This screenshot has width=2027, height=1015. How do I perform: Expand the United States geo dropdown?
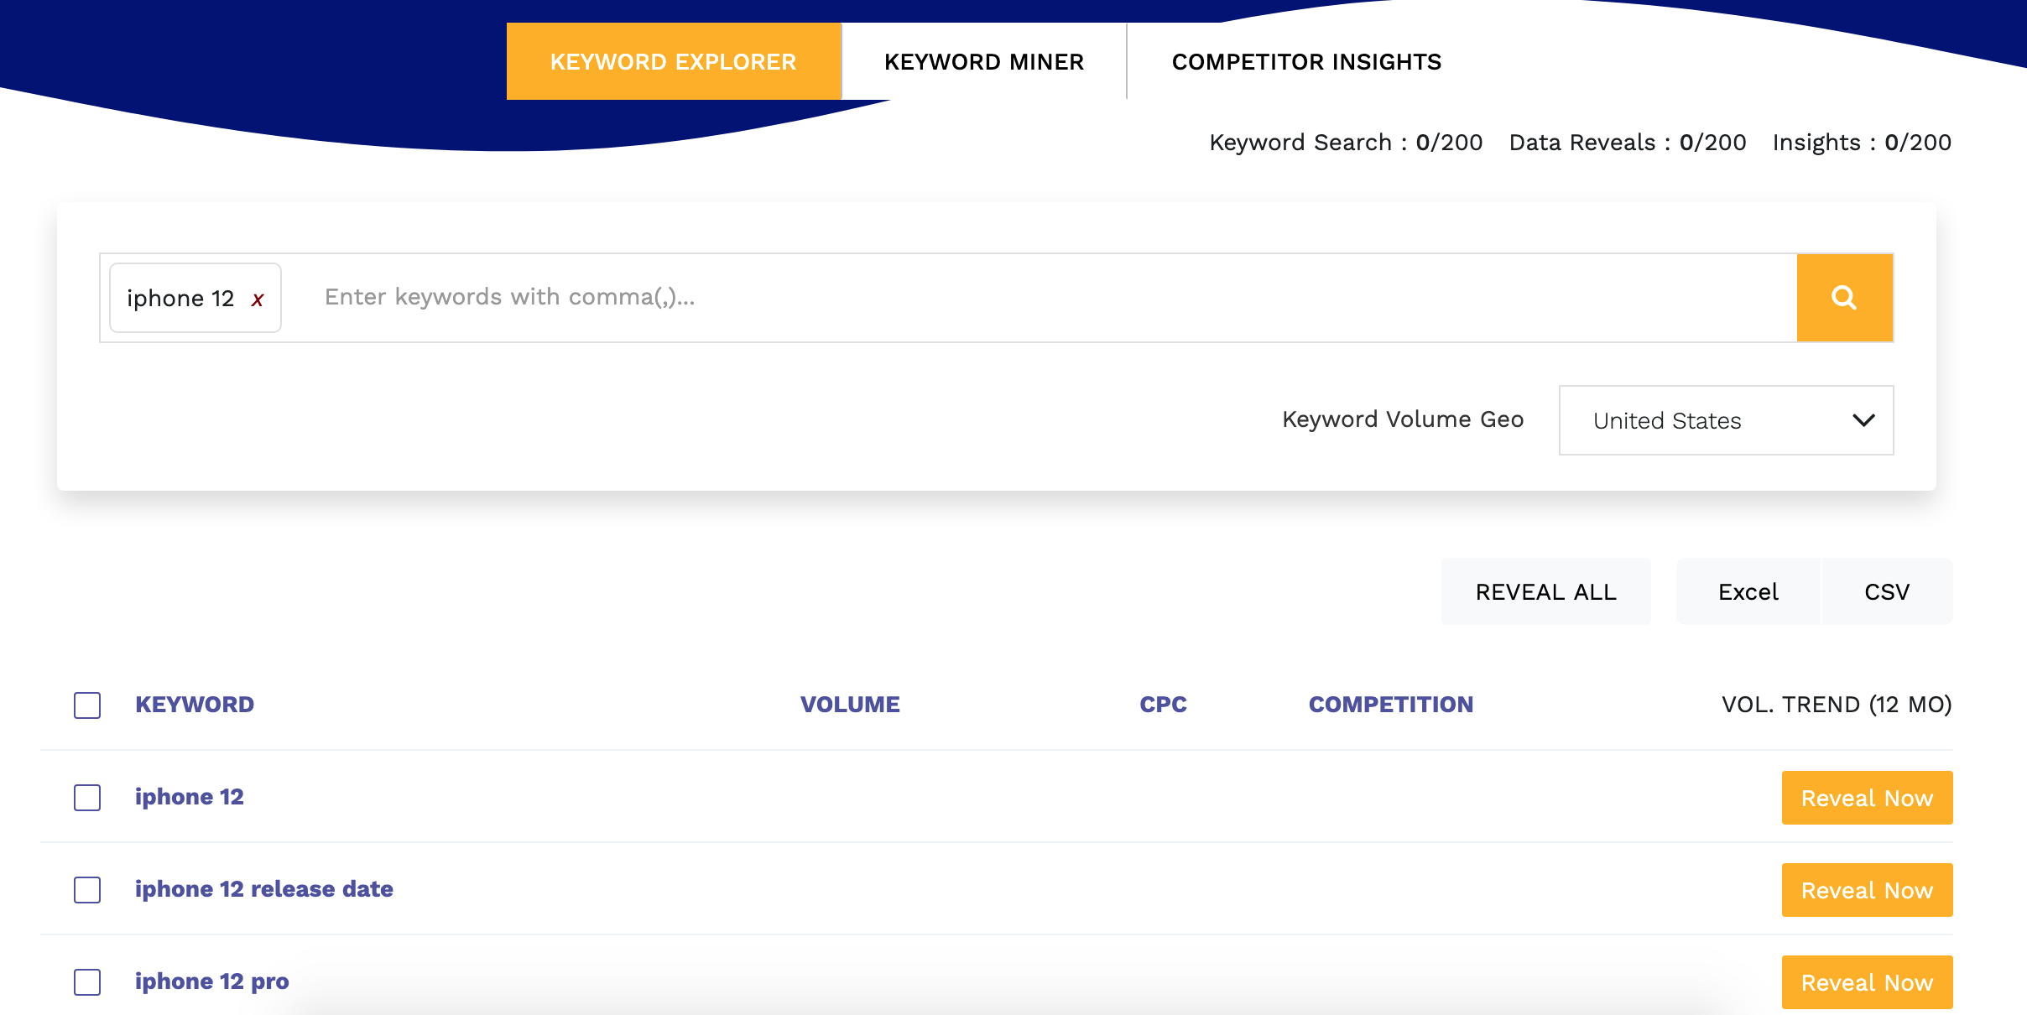1725,420
